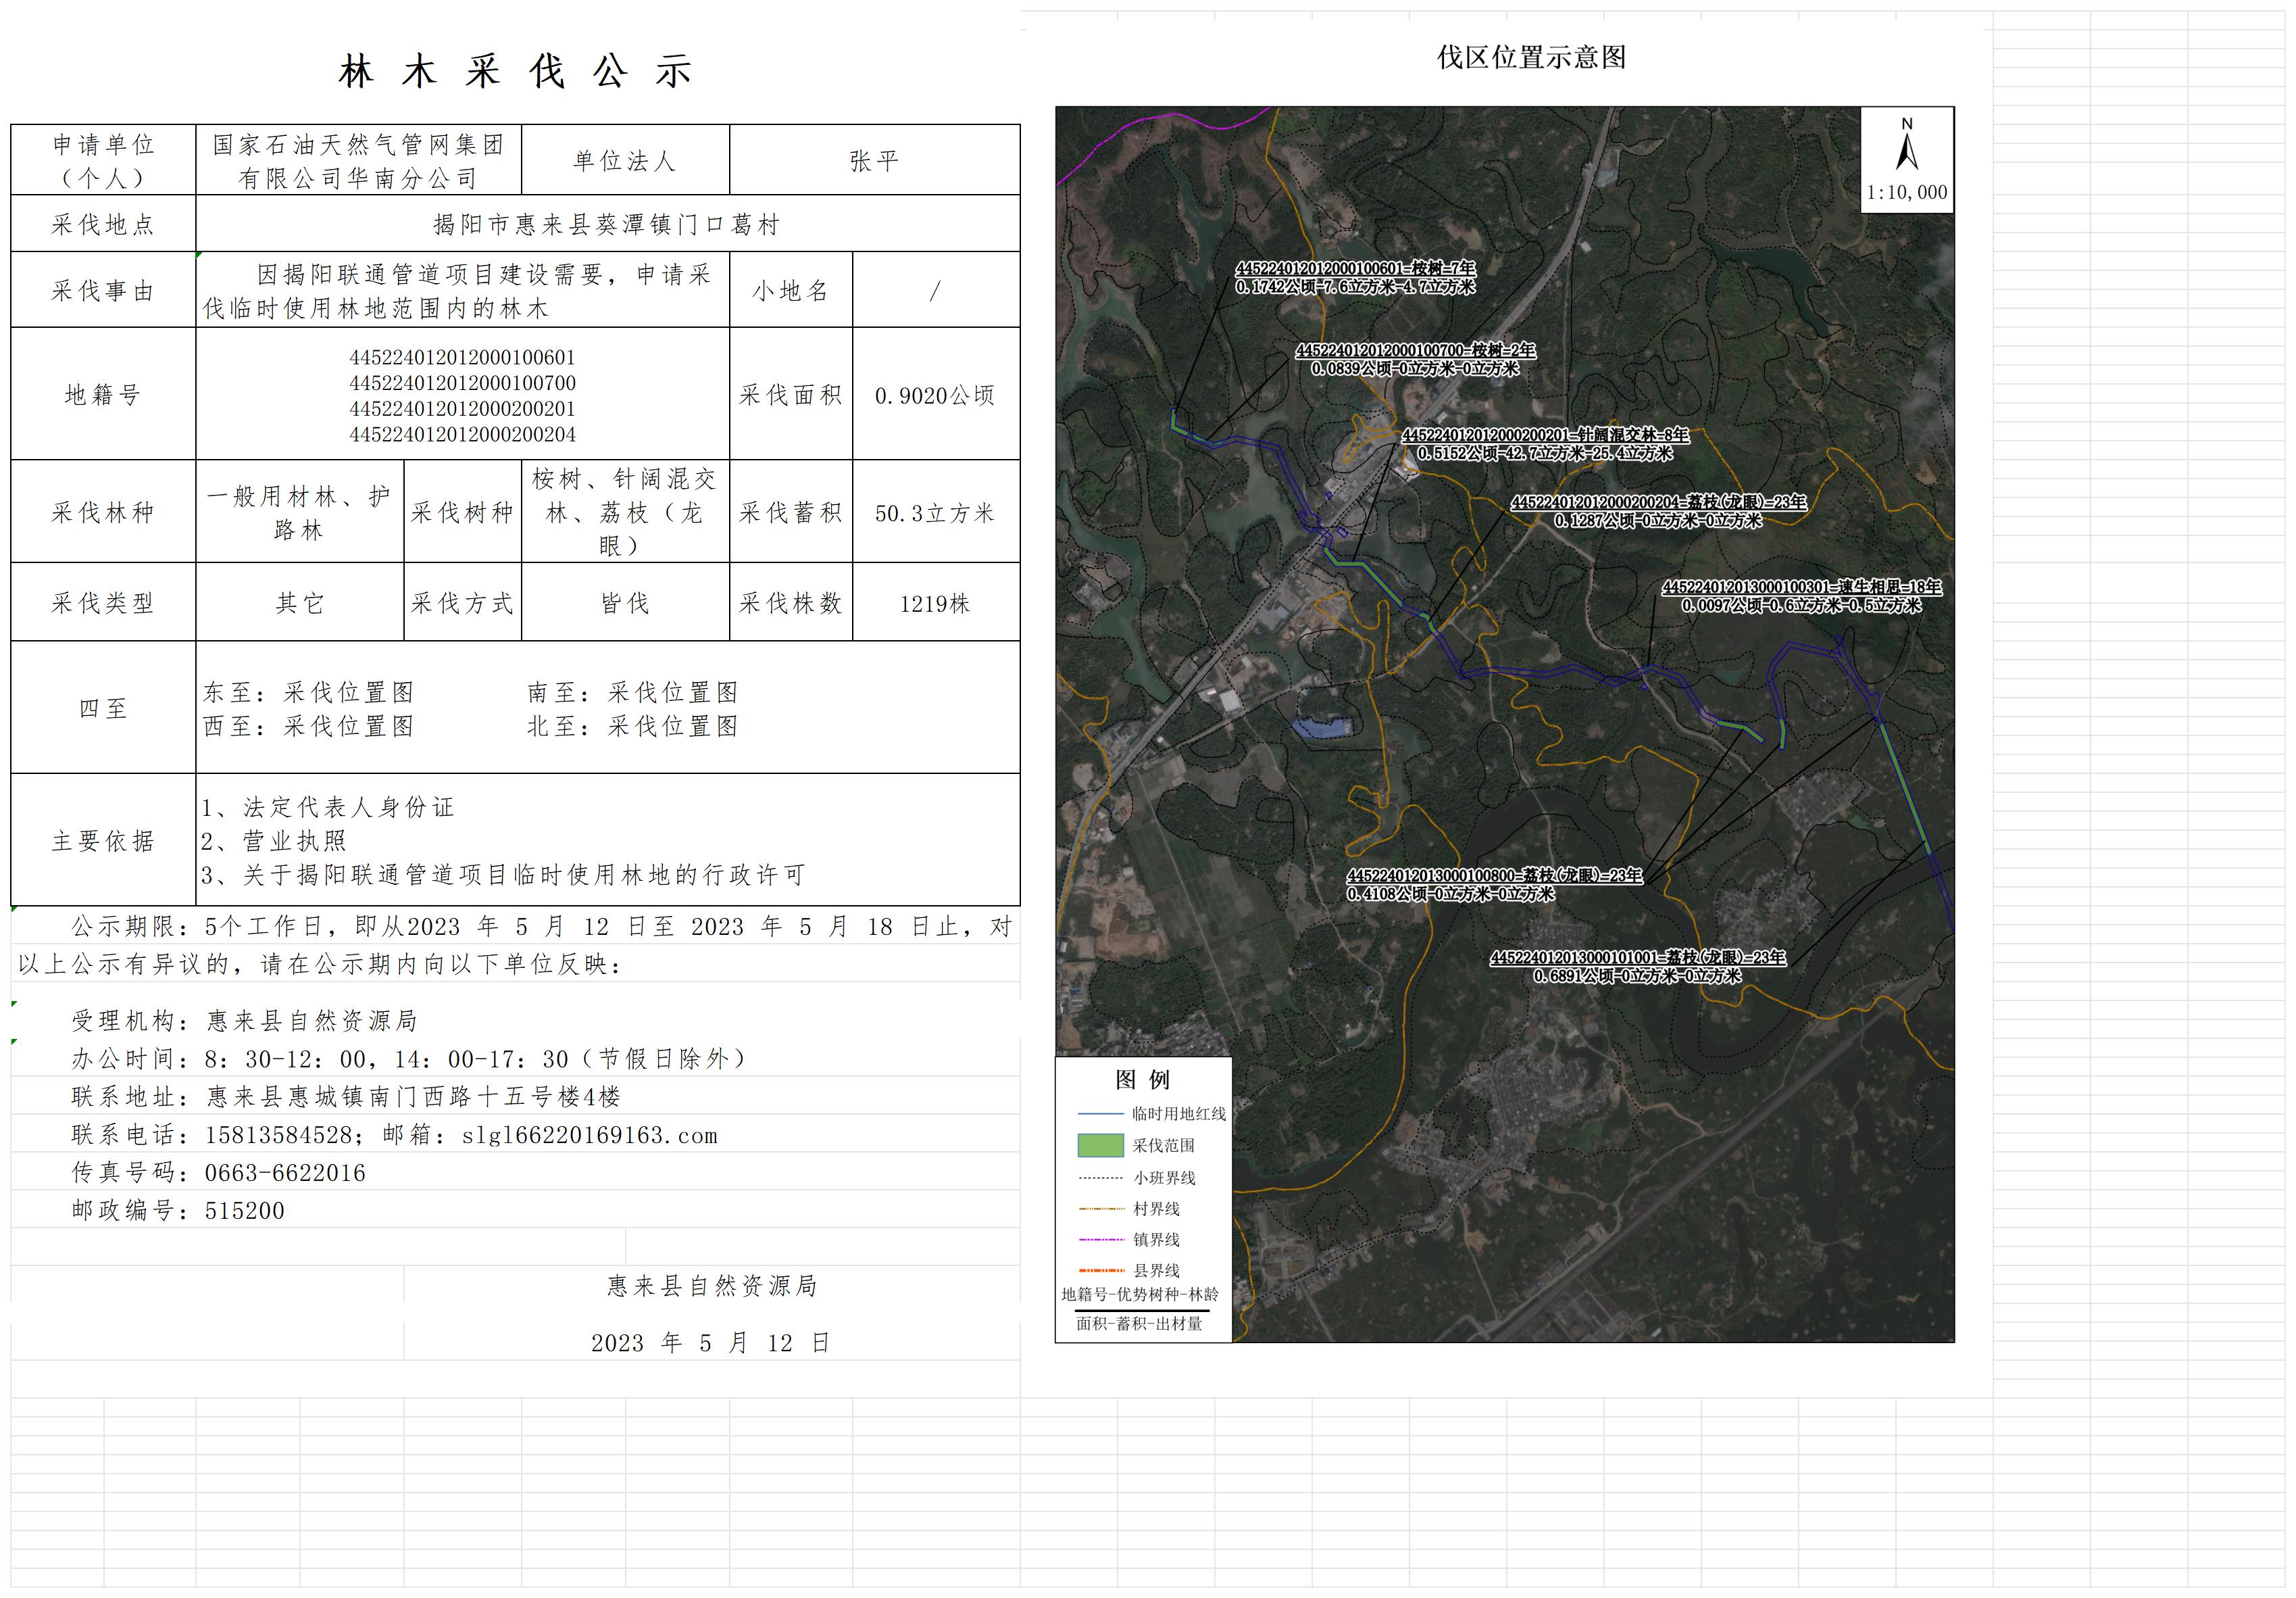Image resolution: width=2296 pixels, height=1598 pixels.
Task: Click the 0.9020公顷 area cell
Action: pos(935,395)
